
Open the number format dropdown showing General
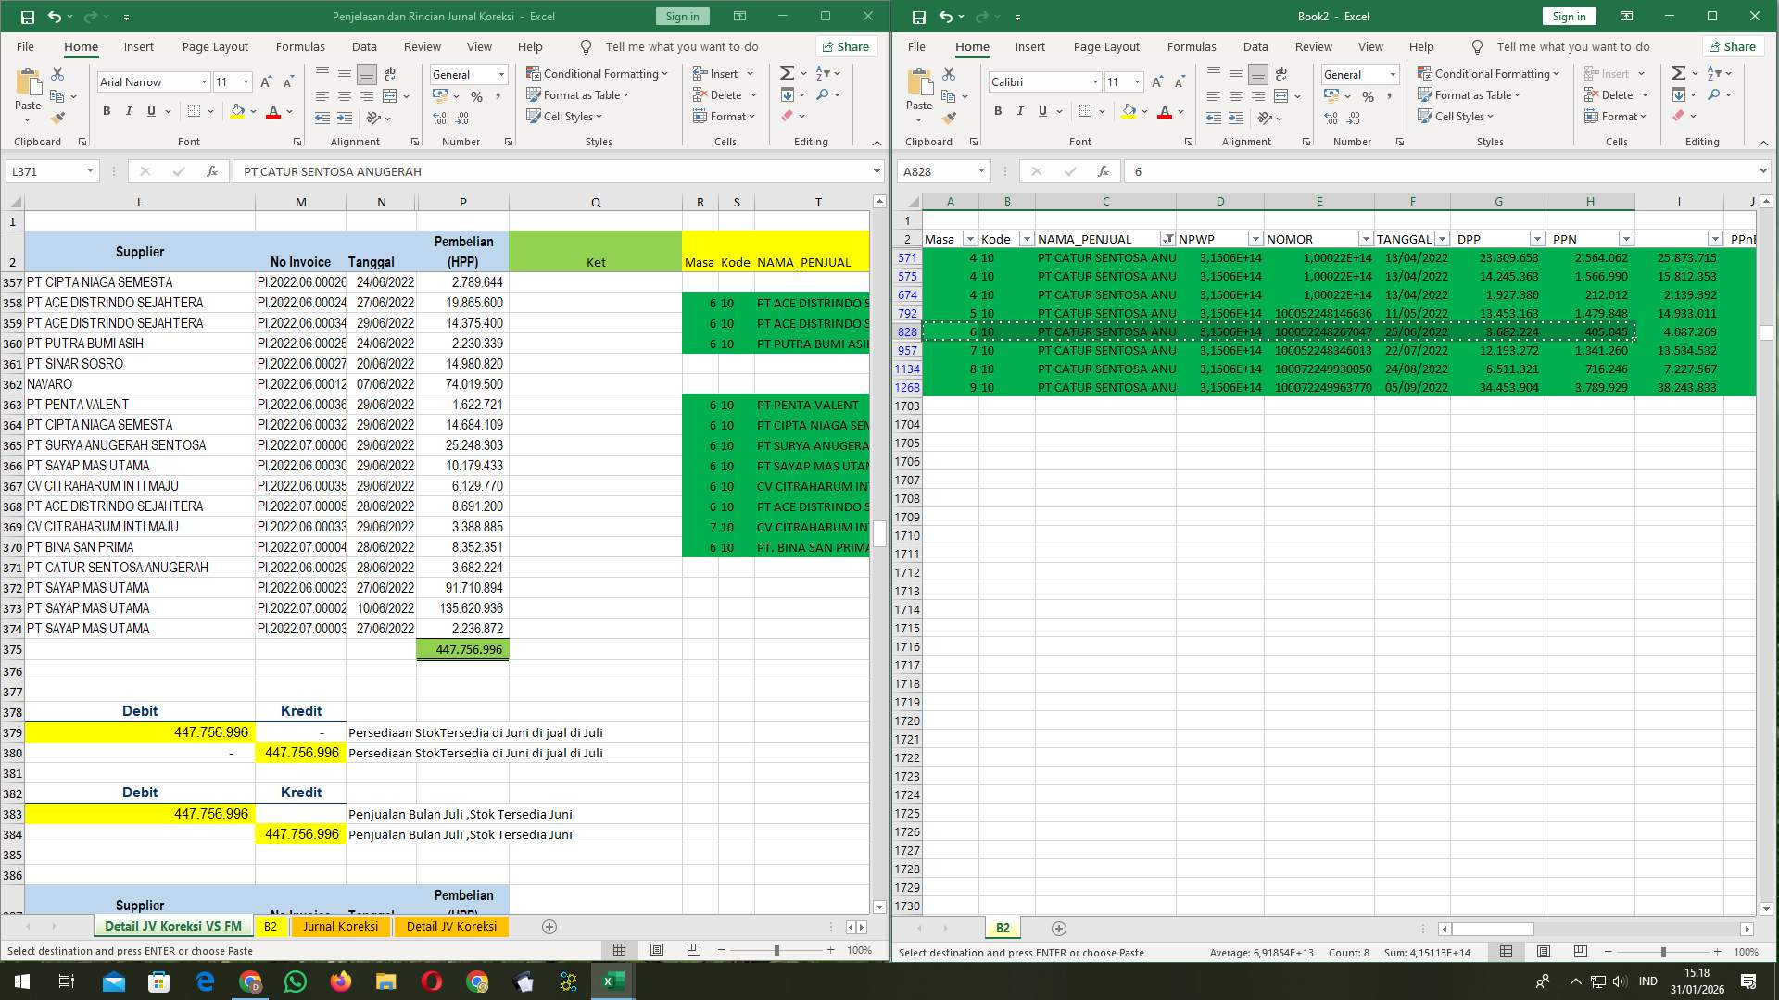tap(499, 74)
